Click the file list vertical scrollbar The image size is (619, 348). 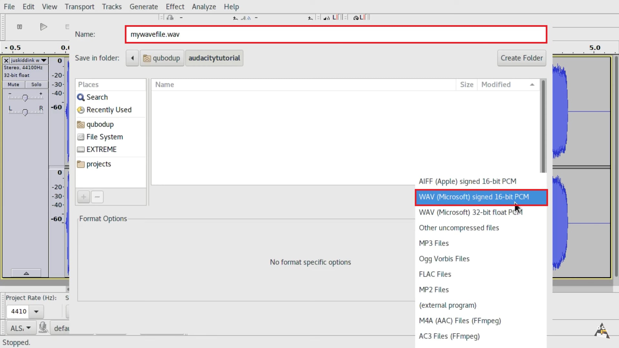click(x=543, y=126)
